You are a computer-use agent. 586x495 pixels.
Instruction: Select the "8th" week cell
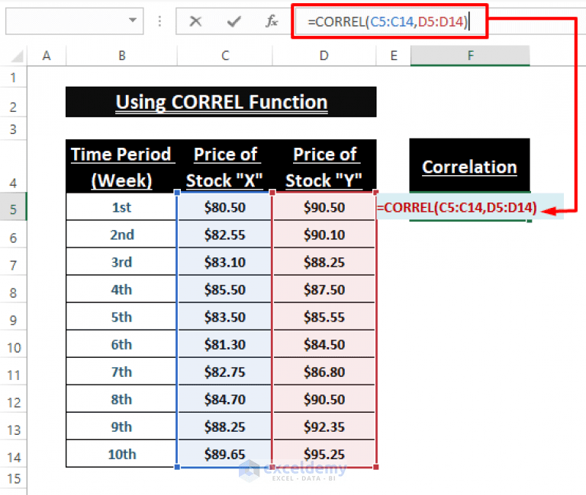tap(121, 399)
